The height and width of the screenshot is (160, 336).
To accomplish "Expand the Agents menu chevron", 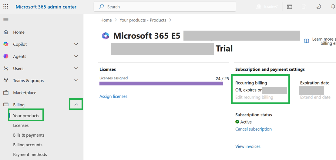I will [x=76, y=56].
